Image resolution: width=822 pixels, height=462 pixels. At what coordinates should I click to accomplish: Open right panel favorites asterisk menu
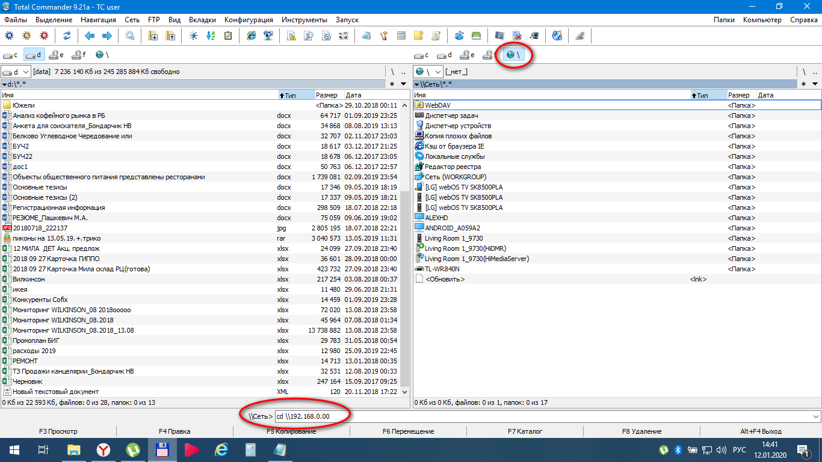tap(804, 84)
